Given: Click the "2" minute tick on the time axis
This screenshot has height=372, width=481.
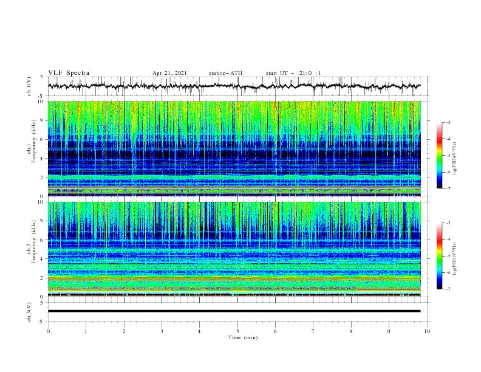Looking at the screenshot, I should [x=124, y=331].
